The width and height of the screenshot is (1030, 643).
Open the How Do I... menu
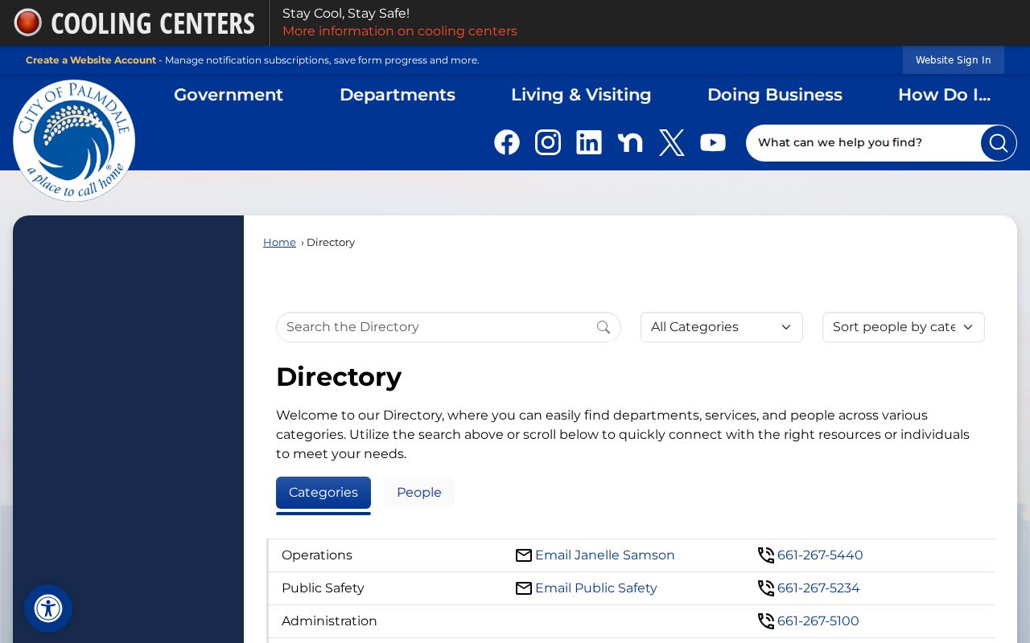click(x=944, y=95)
